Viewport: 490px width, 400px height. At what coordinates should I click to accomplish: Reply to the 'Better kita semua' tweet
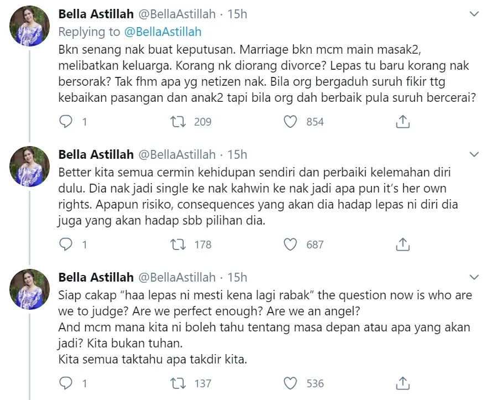[66, 244]
